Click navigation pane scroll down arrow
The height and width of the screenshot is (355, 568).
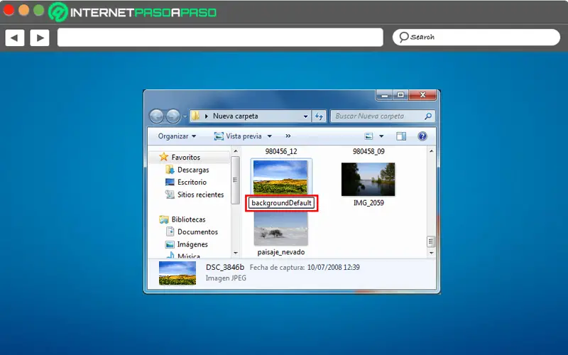[236, 253]
